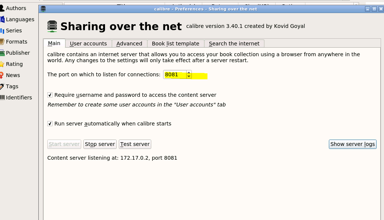Select the Tags category label
This screenshot has width=384, height=220.
pyautogui.click(x=12, y=86)
